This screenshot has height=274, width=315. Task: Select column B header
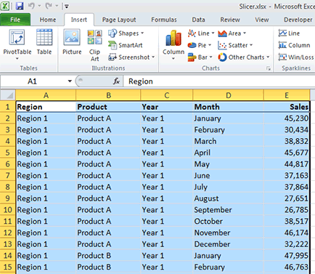108,95
